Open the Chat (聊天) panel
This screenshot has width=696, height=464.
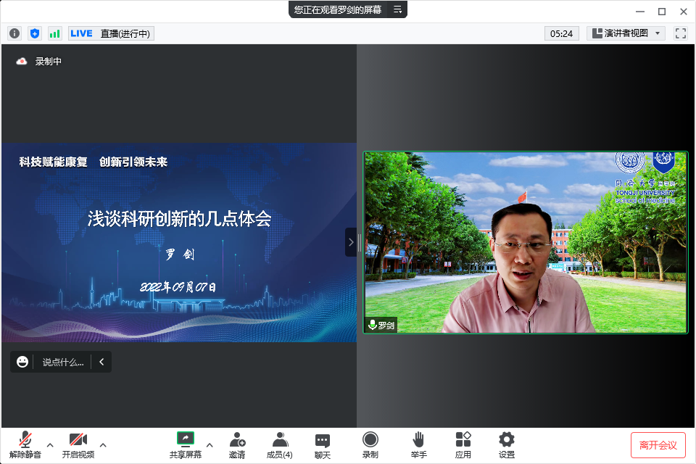tap(323, 444)
